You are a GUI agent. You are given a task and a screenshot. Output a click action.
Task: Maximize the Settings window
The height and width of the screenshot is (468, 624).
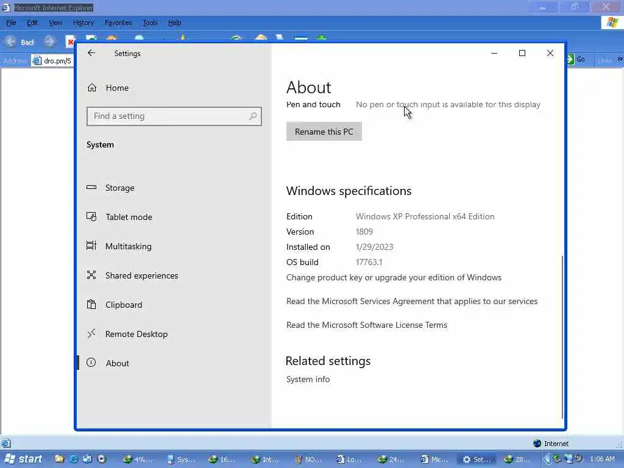pos(522,53)
